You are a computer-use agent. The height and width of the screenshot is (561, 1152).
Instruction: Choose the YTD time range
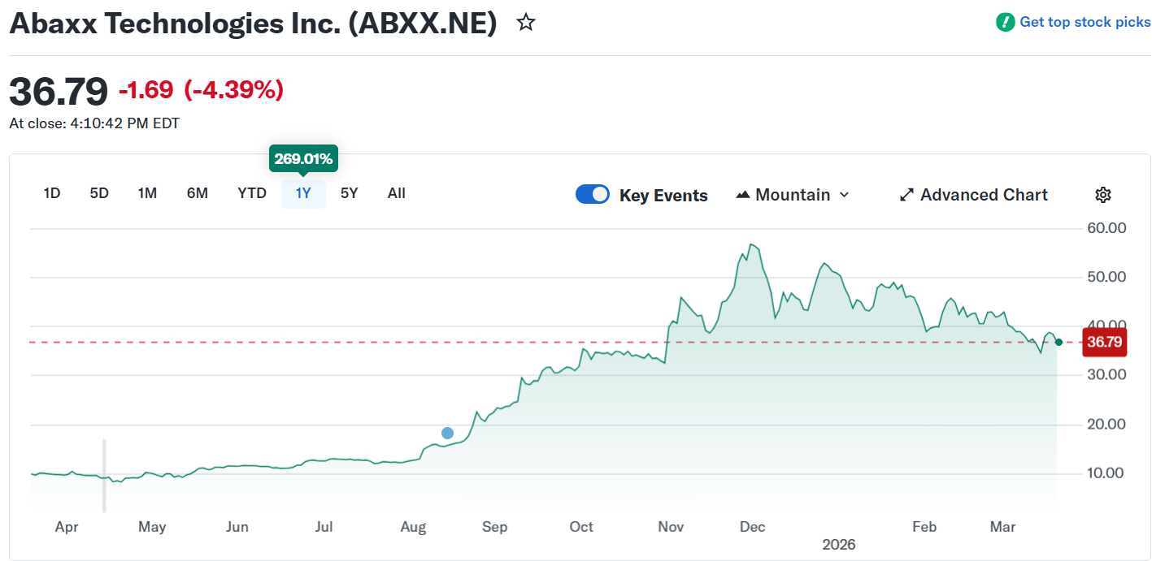coord(252,193)
